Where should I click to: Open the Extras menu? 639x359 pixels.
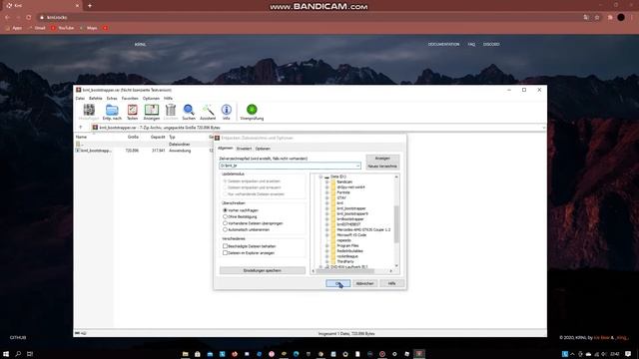[112, 99]
